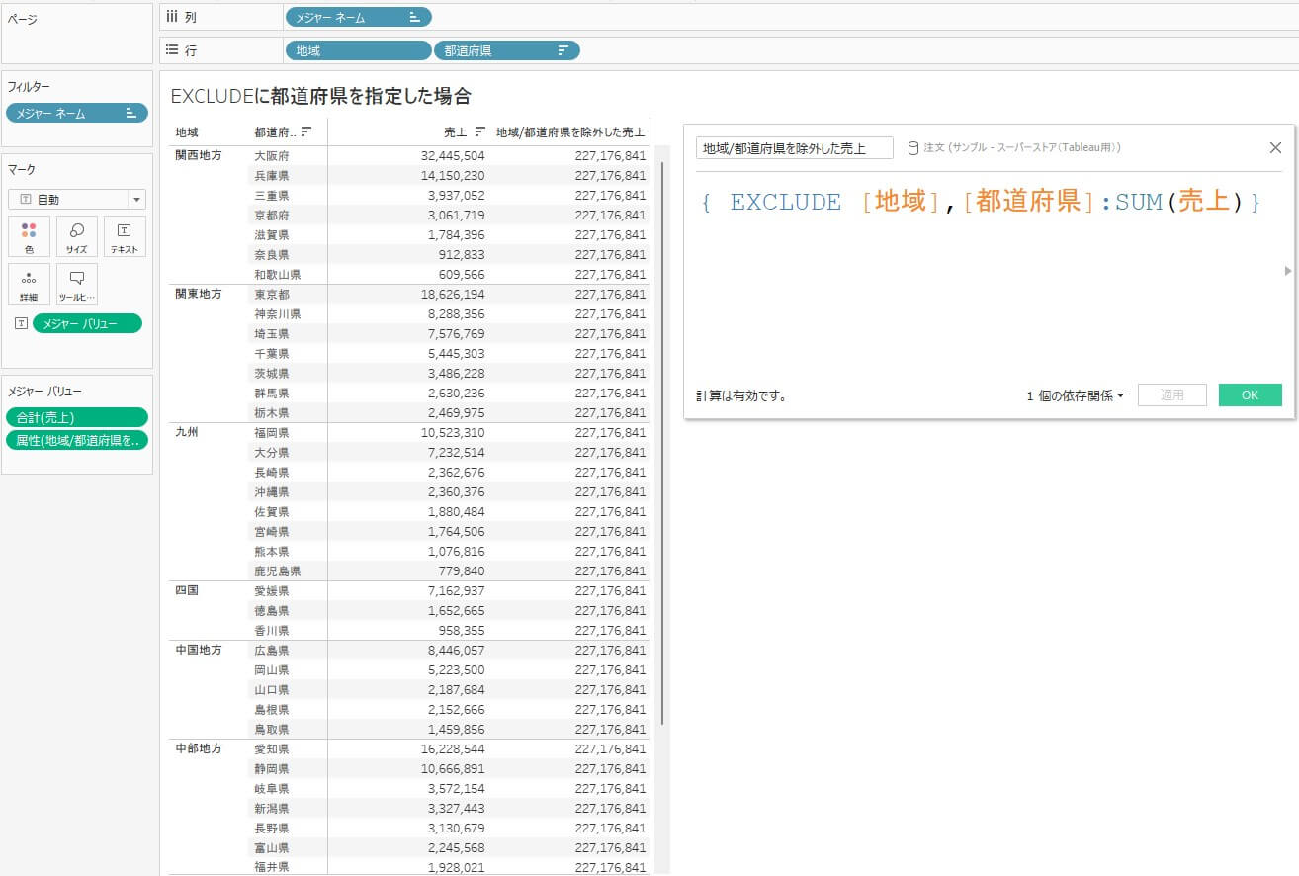Open the Text (テキスト) mark property
Viewport: 1299px width, 876px height.
point(124,235)
